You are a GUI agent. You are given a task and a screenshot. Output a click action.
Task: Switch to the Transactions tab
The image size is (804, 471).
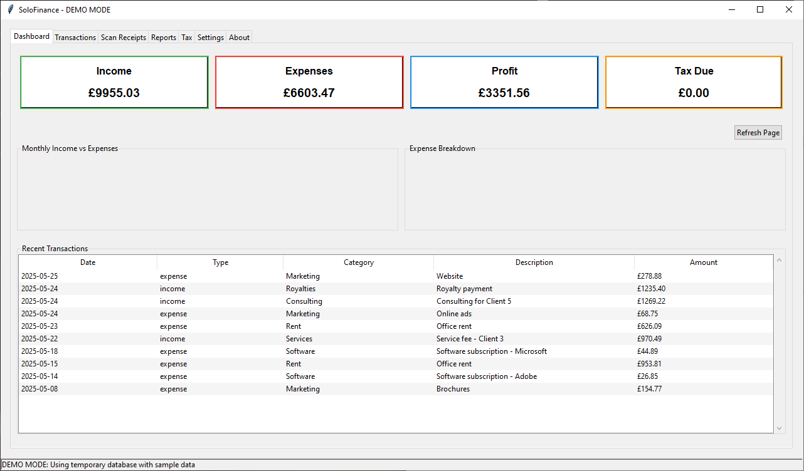pyautogui.click(x=75, y=38)
